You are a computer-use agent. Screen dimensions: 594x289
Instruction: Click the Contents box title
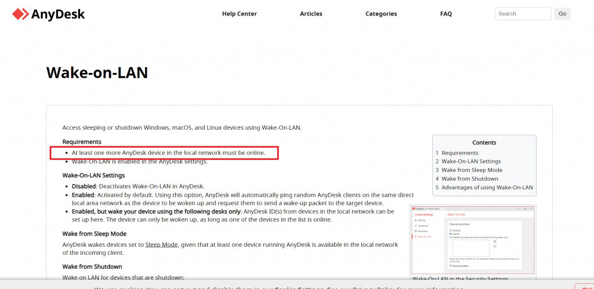(x=484, y=142)
